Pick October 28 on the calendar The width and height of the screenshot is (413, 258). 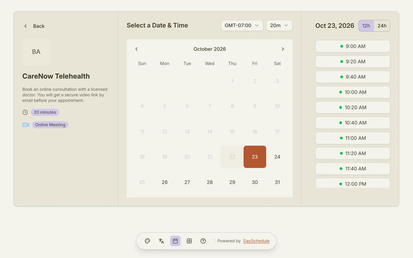tap(210, 182)
